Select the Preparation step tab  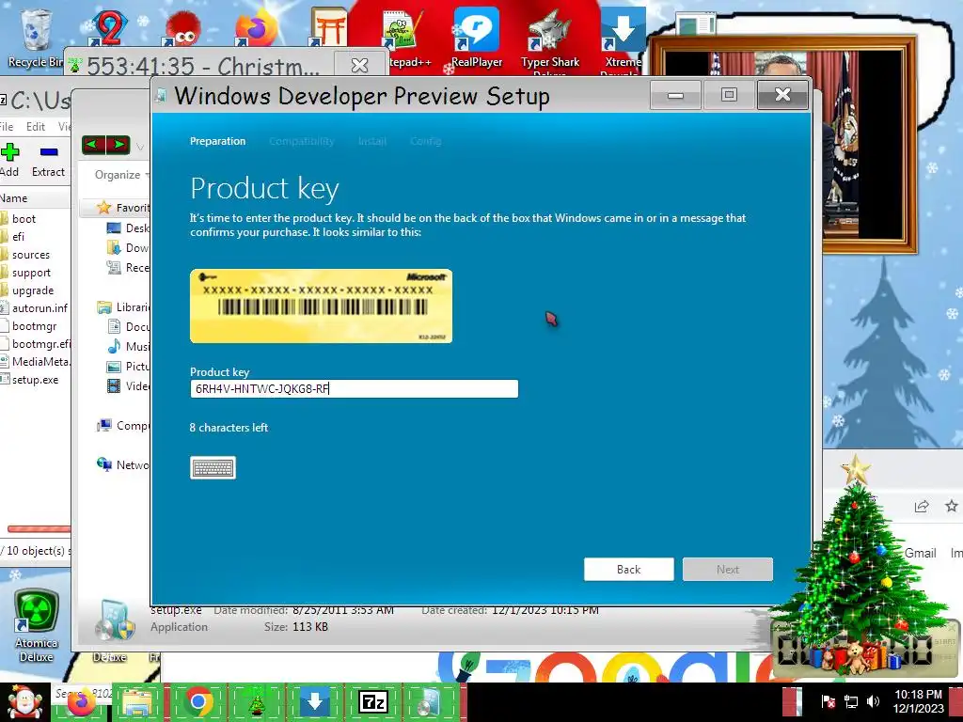point(217,141)
